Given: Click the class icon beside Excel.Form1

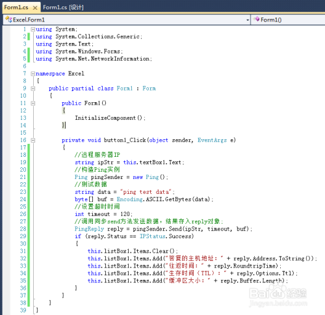Looking at the screenshot, I should [8, 20].
